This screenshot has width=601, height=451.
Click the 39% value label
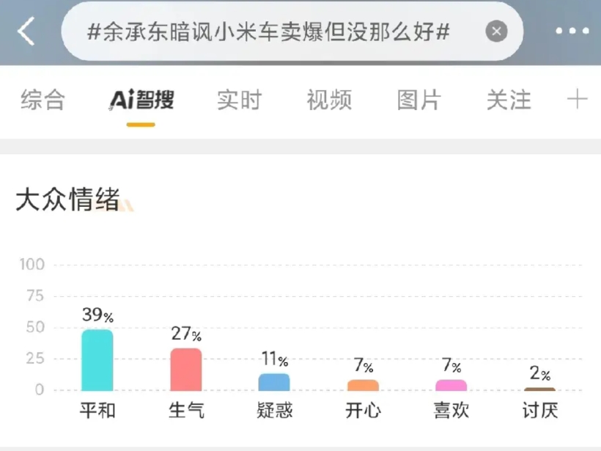97,315
